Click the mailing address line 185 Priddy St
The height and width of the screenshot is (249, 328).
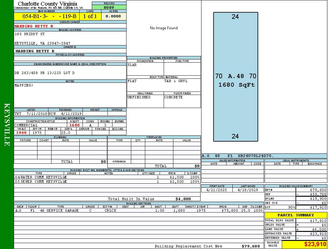[30, 34]
